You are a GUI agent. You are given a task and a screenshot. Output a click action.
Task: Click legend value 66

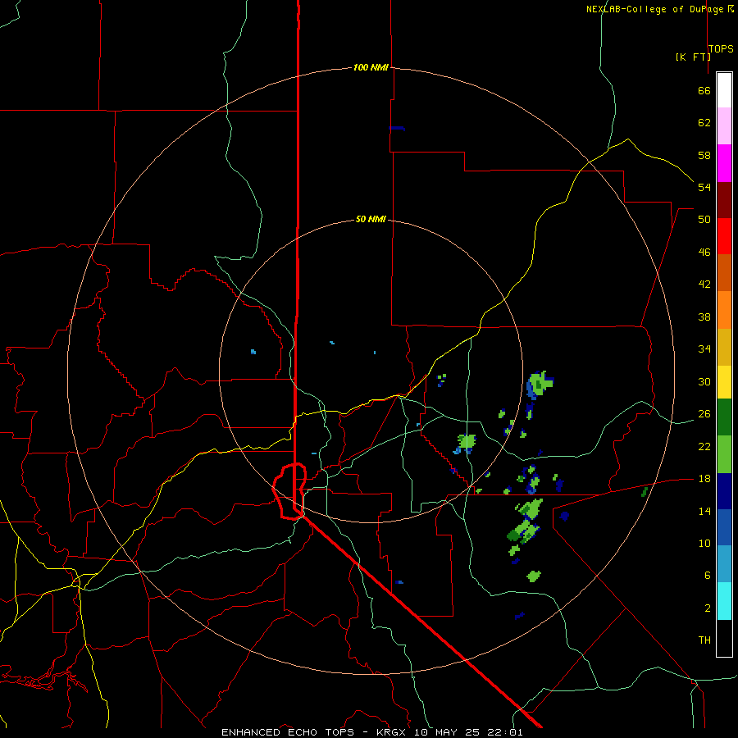pos(704,90)
